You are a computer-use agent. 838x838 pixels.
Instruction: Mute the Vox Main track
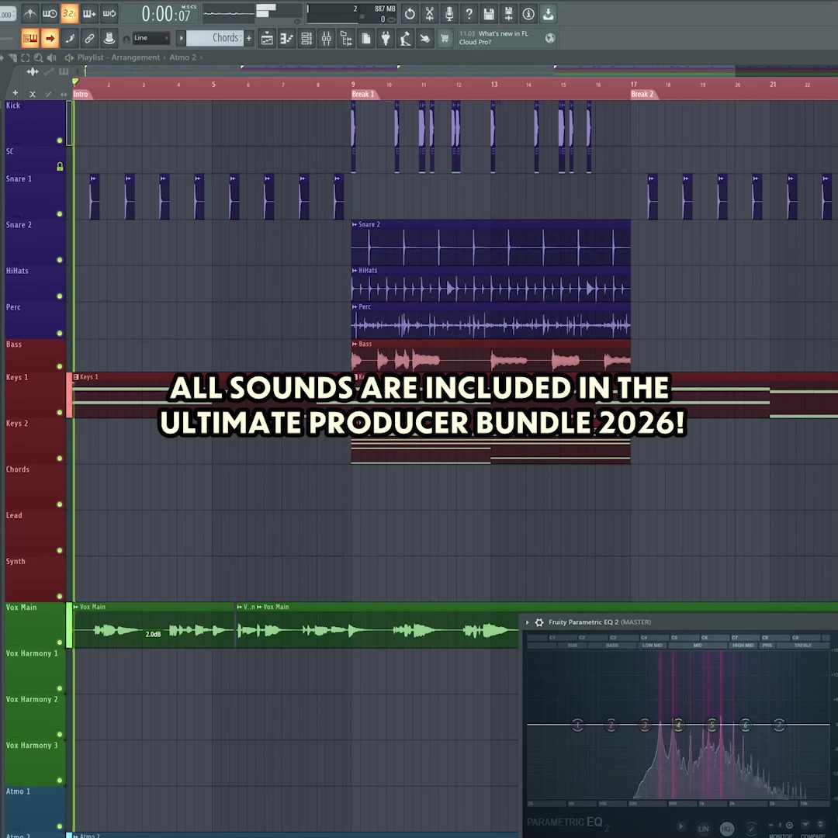(x=60, y=642)
